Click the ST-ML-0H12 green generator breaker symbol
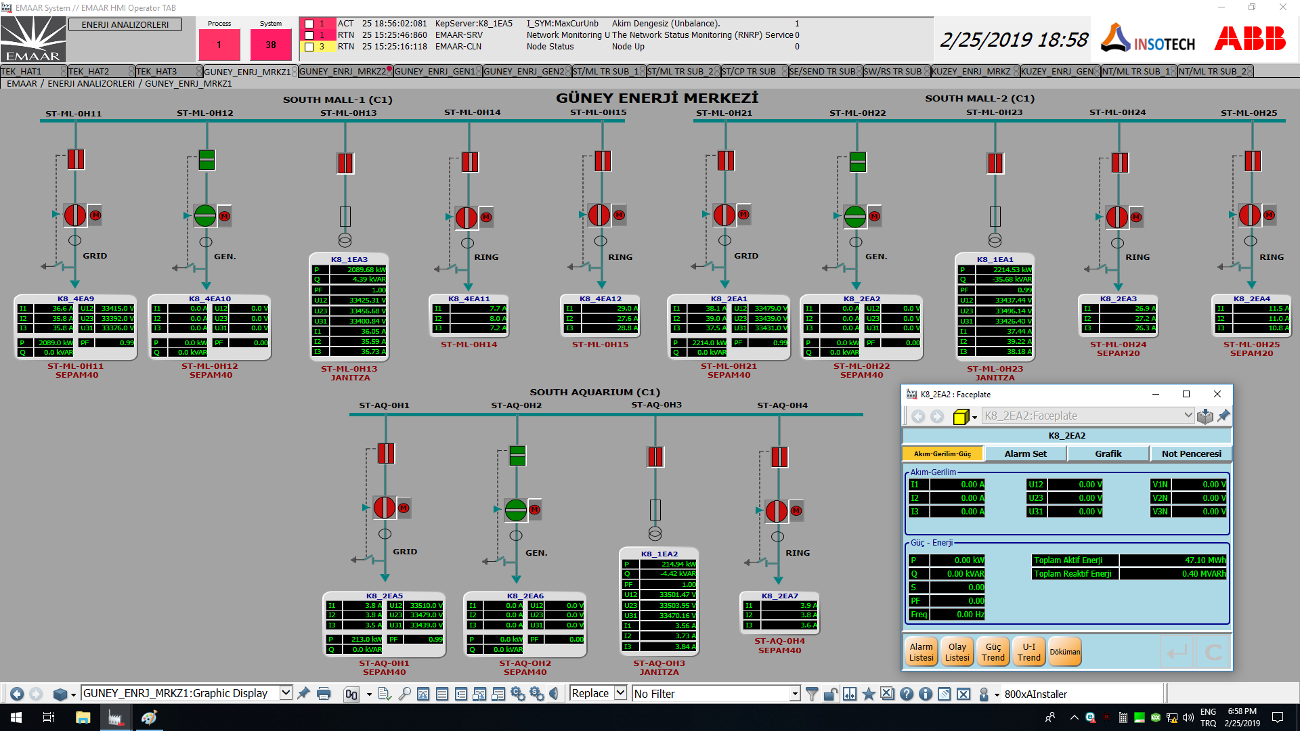 (x=205, y=216)
